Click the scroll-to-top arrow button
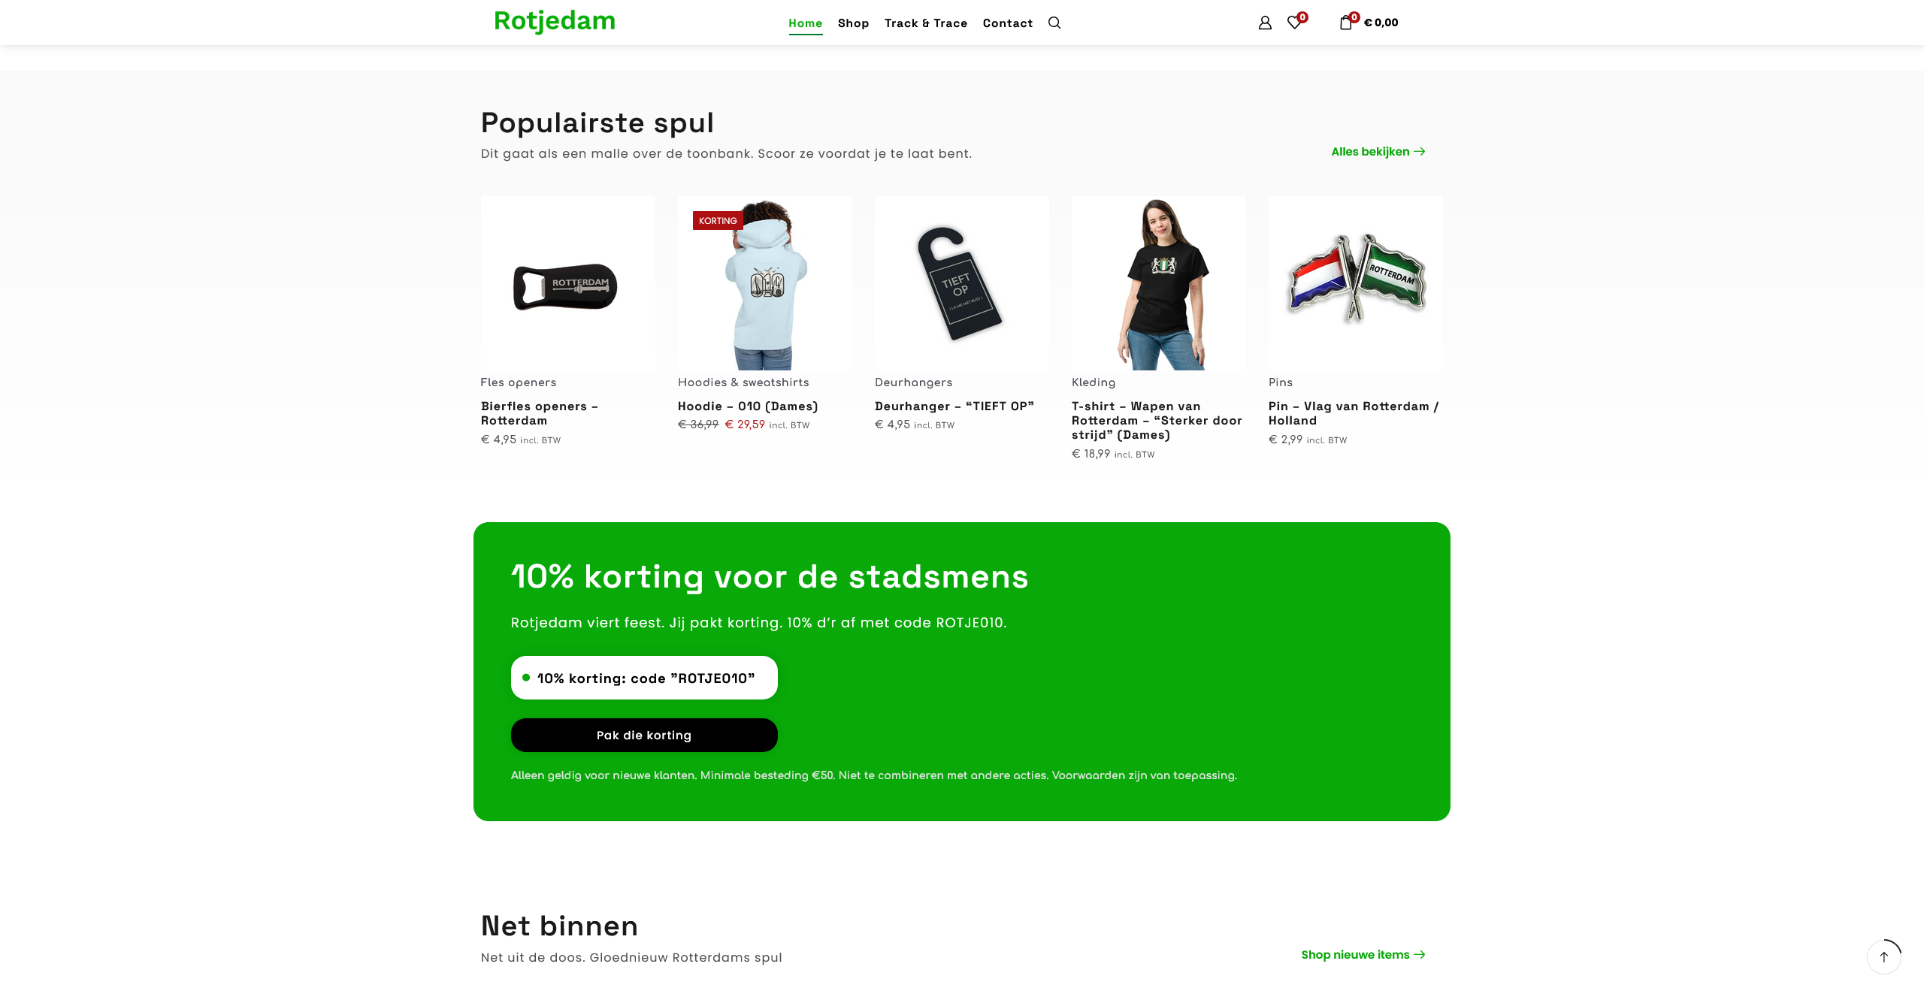This screenshot has height=997, width=1924. tap(1883, 956)
